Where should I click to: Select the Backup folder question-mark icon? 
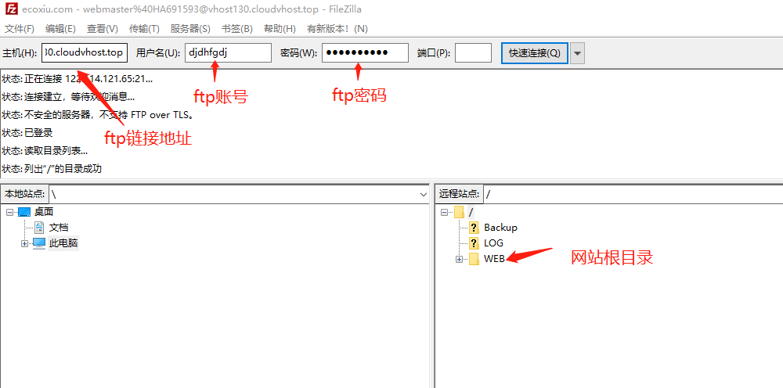point(474,228)
